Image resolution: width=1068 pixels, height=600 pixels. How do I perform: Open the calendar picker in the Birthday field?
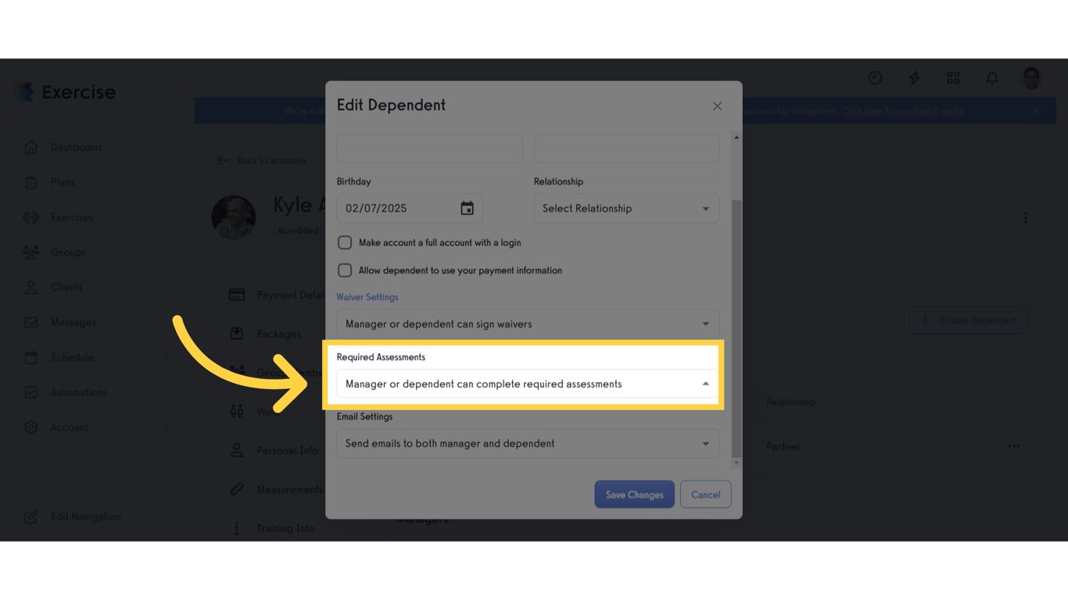(467, 208)
